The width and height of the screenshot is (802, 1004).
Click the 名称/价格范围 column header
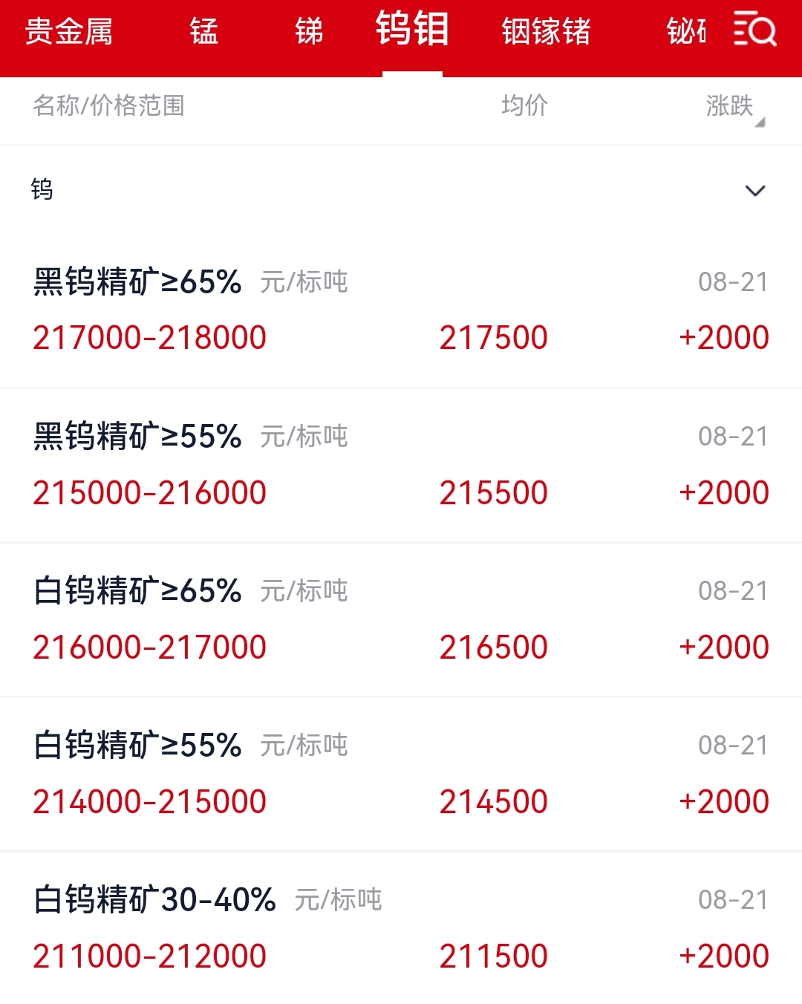[x=108, y=105]
